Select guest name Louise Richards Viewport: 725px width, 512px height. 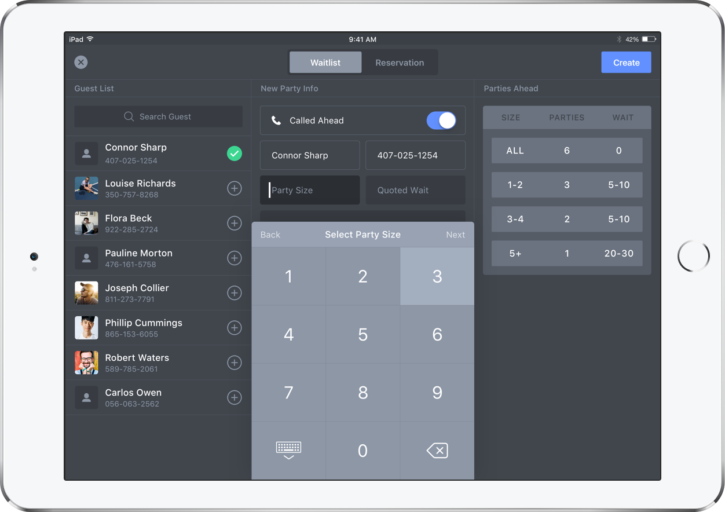point(140,184)
